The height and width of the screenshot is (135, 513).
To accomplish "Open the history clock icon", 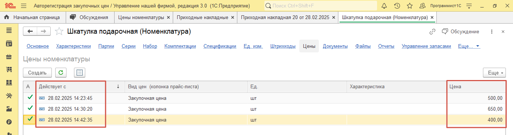I will click(397, 6).
